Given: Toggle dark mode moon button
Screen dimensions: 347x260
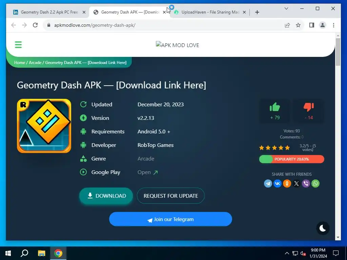Looking at the screenshot, I should pyautogui.click(x=323, y=228).
